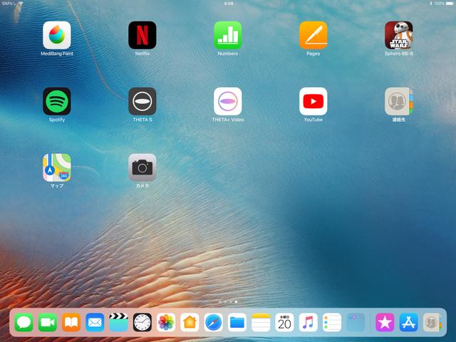
Task: Open the カメラ camera app
Action: tap(142, 167)
